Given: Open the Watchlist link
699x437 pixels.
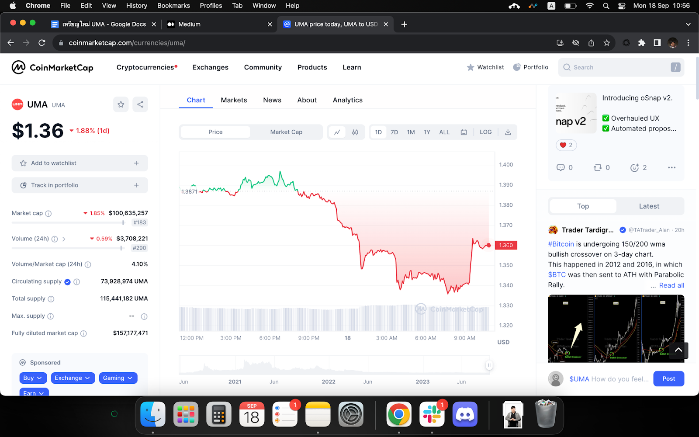Looking at the screenshot, I should (x=485, y=67).
